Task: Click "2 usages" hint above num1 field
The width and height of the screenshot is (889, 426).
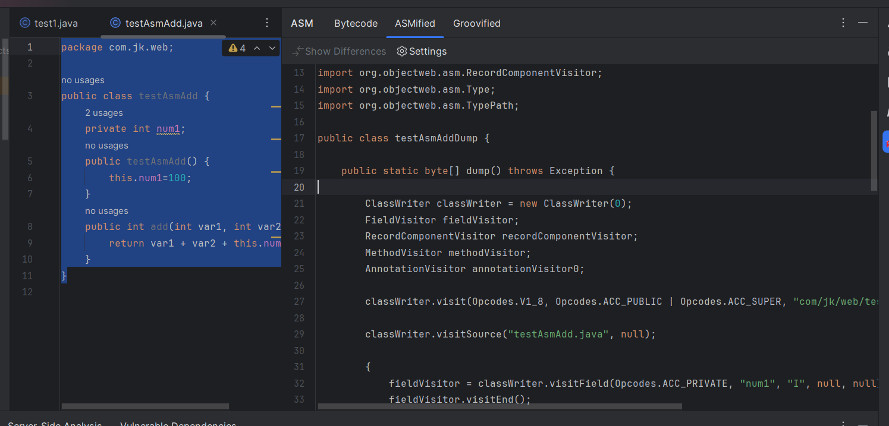Action: point(104,113)
